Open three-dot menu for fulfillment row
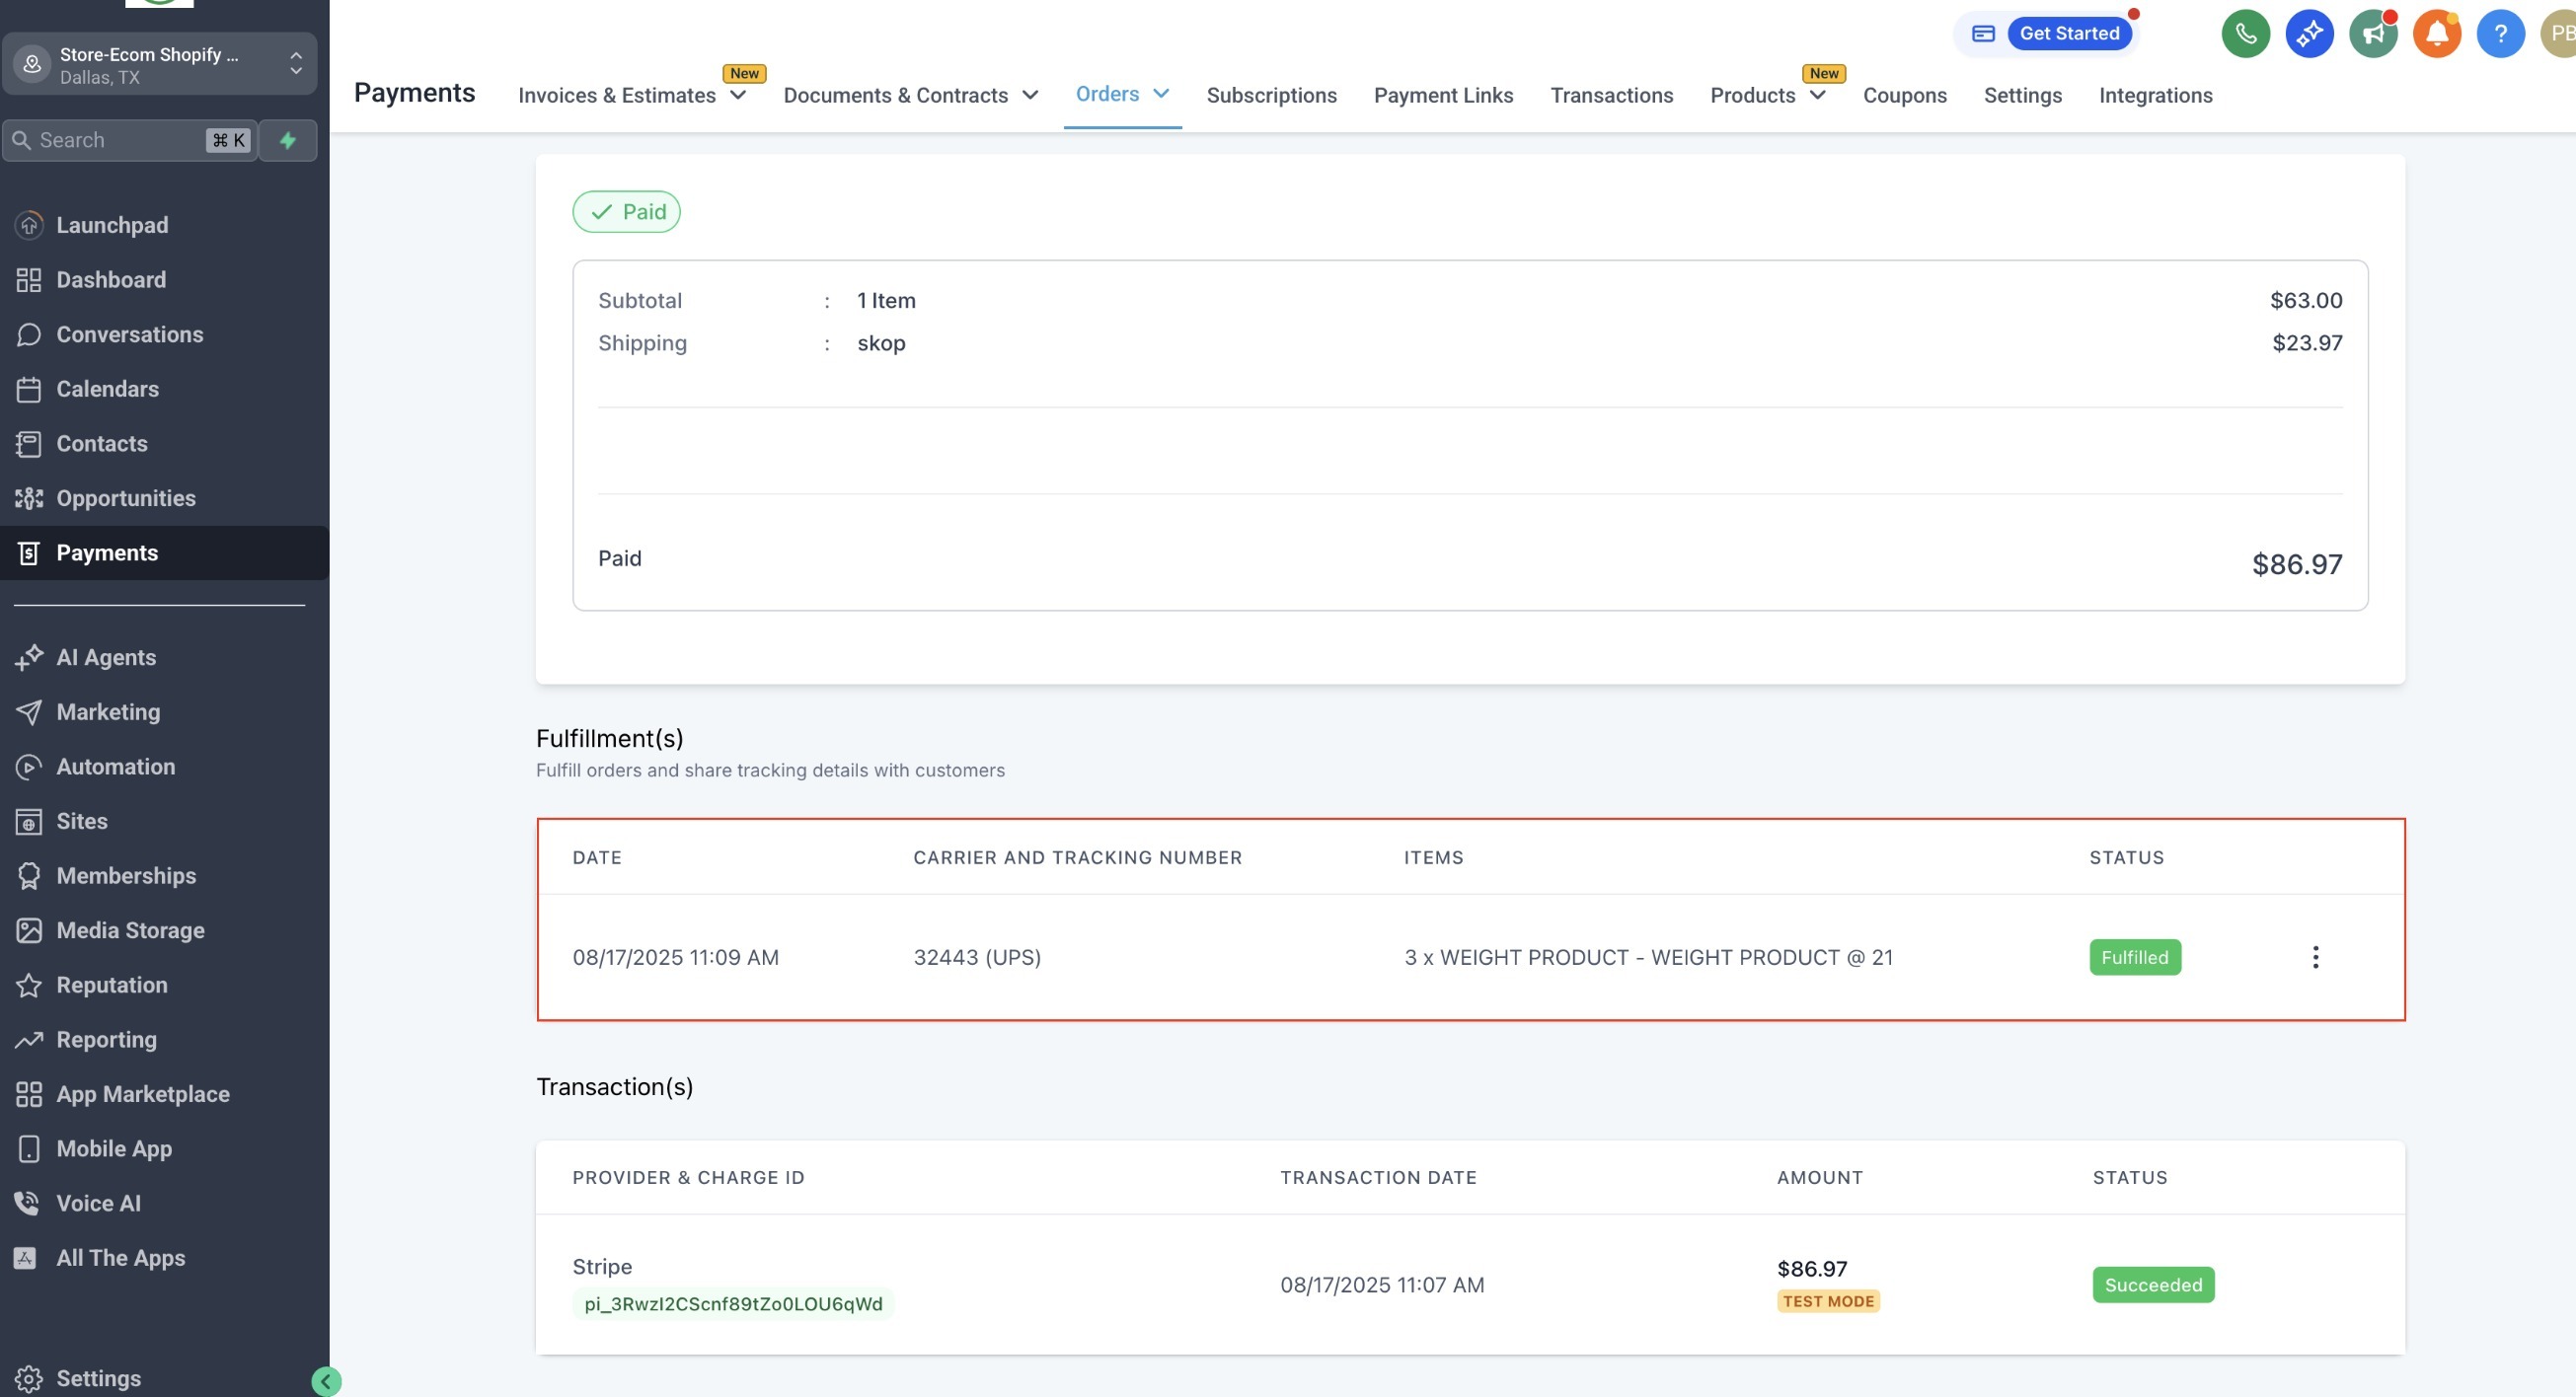The height and width of the screenshot is (1397, 2576). point(2314,957)
